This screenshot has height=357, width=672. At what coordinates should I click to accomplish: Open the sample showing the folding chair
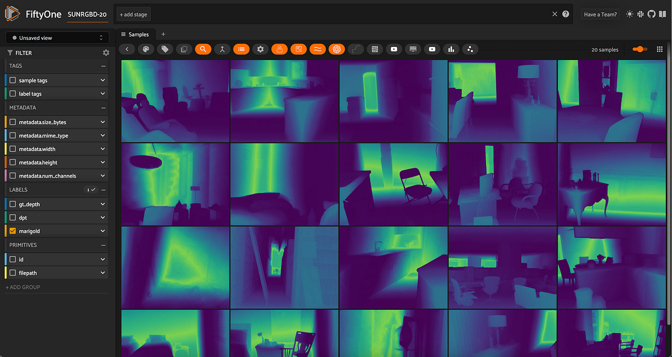(x=393, y=184)
